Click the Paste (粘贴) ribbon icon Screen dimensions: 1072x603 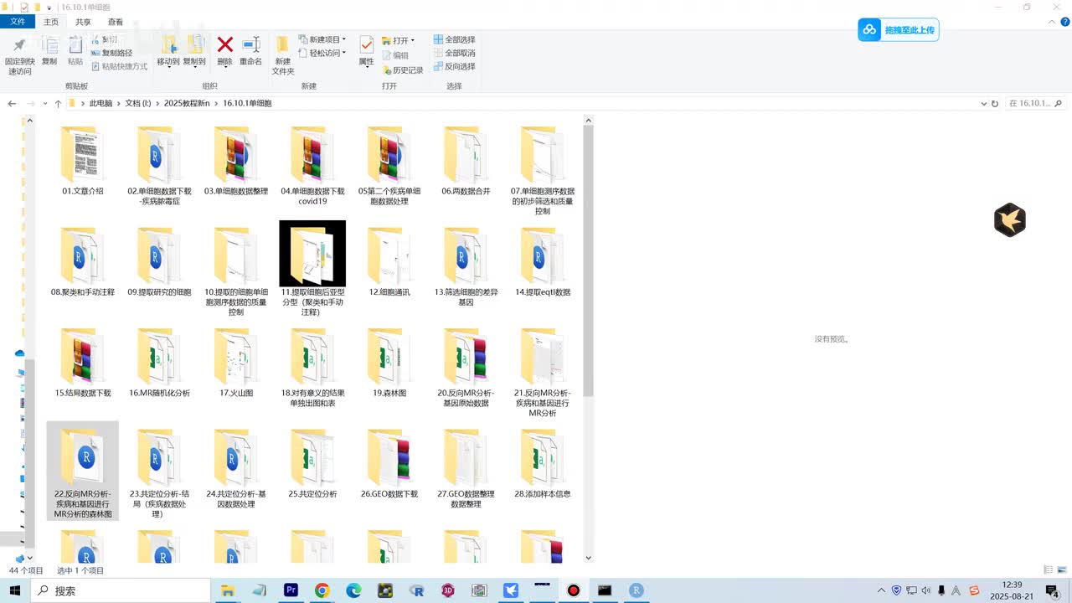(75, 51)
